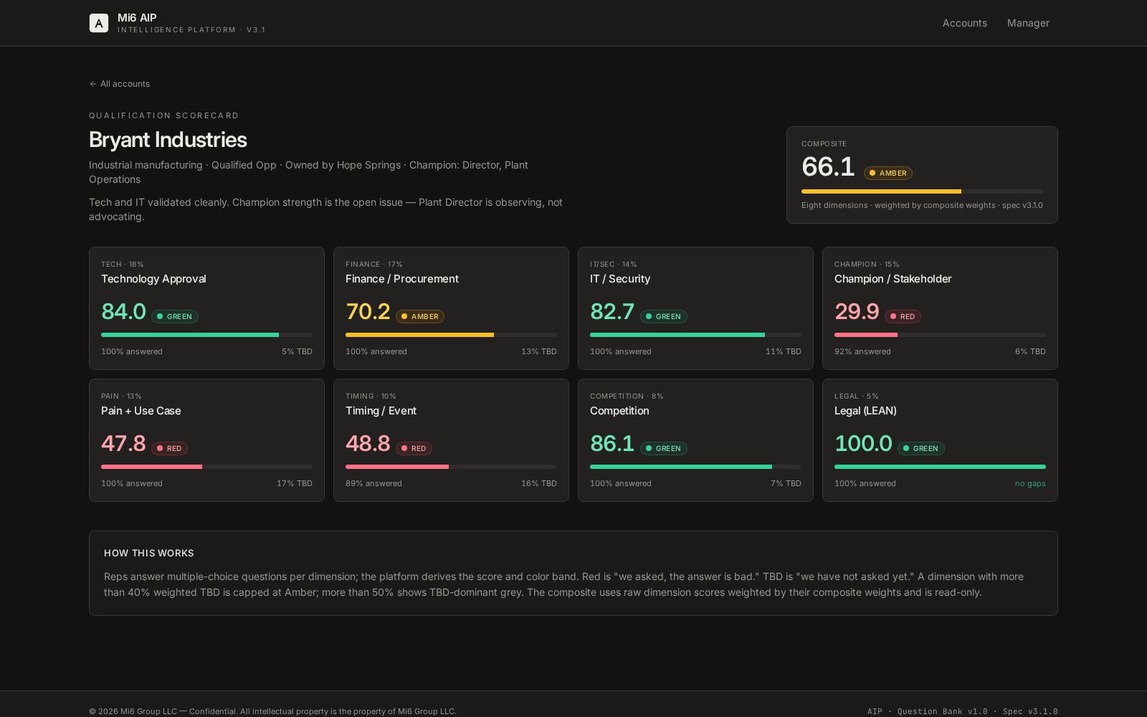Click the amber dot on Finance / Procurement's badge
Viewport: 1147px width, 717px height.
404,316
